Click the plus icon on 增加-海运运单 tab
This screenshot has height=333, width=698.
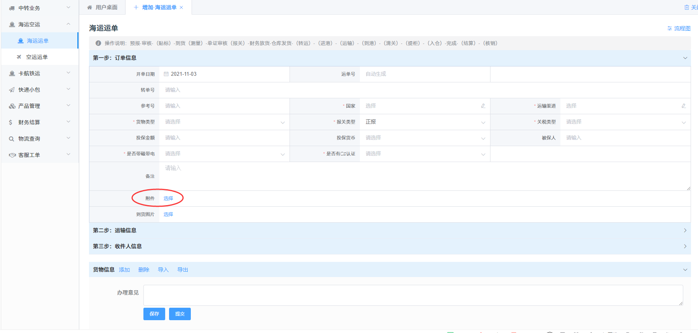pyautogui.click(x=136, y=7)
